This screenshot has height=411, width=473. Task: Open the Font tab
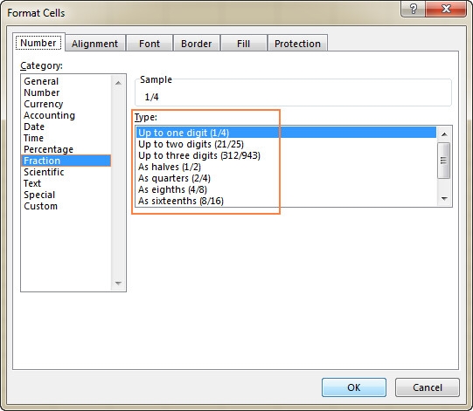tap(150, 44)
